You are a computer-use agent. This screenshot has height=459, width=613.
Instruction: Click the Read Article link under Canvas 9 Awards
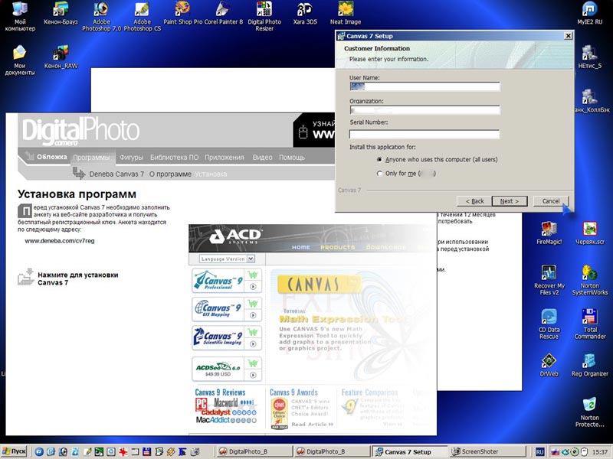pos(312,425)
